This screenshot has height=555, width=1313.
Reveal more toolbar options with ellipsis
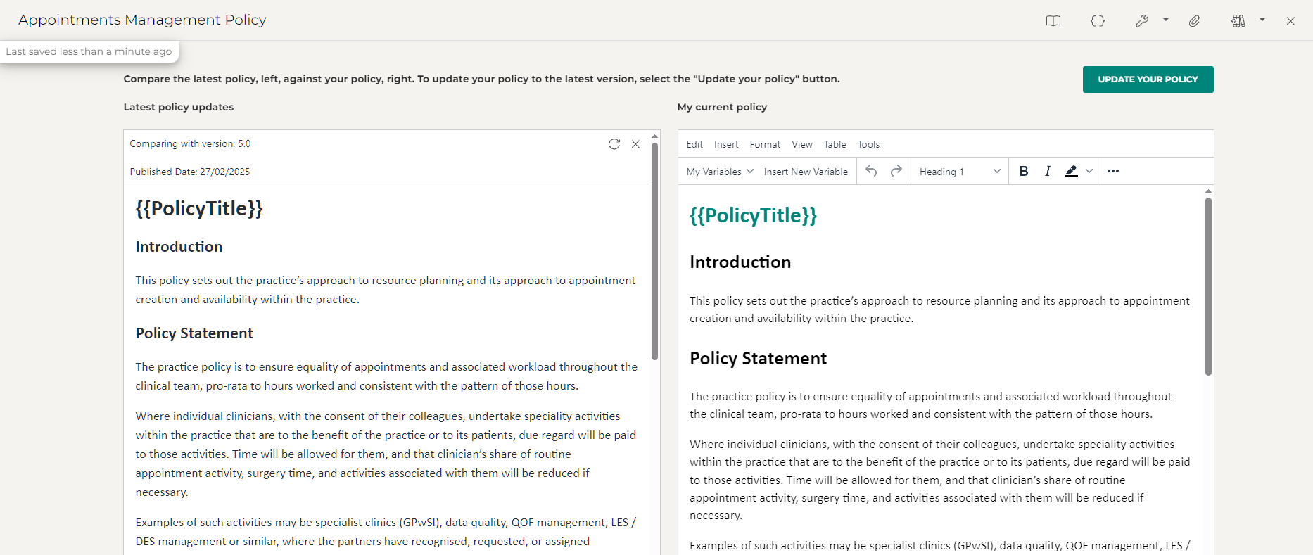1112,171
